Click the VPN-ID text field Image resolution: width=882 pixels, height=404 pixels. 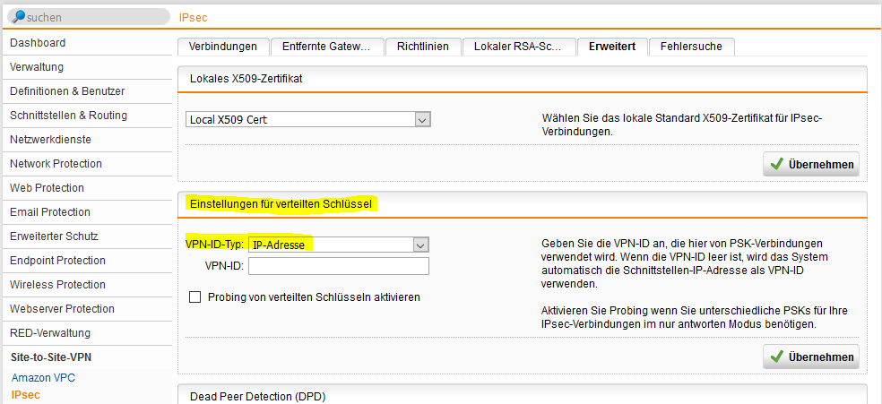(x=339, y=266)
